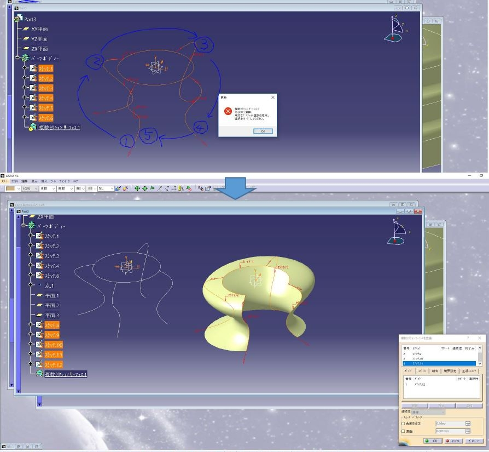Open the 挿入 menu
The width and height of the screenshot is (489, 452).
pyautogui.click(x=44, y=181)
